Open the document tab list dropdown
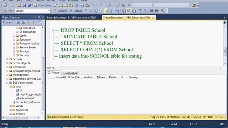Image resolution: width=228 pixels, height=128 pixels. [x=225, y=18]
